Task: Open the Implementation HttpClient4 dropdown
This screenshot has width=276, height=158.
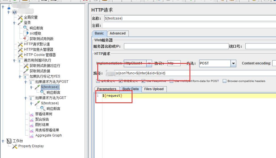Action: click(149, 63)
